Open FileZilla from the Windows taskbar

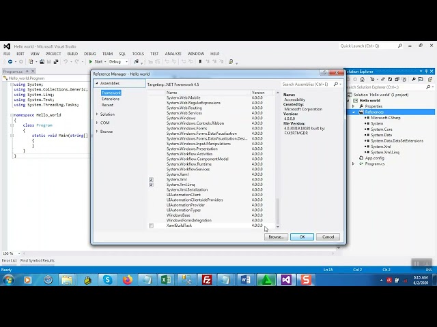click(207, 280)
